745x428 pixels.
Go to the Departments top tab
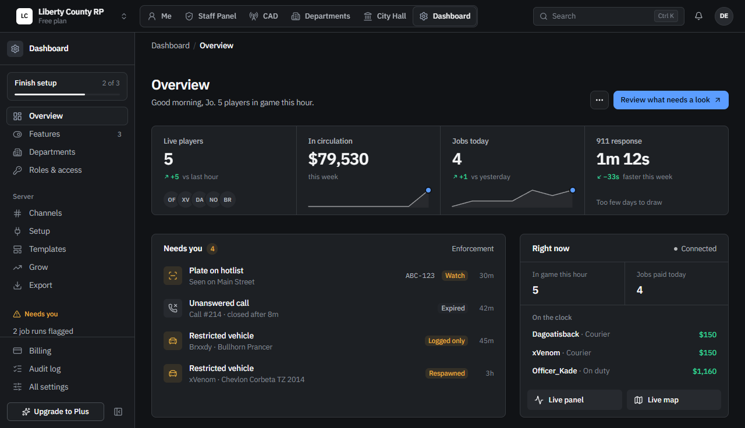321,16
